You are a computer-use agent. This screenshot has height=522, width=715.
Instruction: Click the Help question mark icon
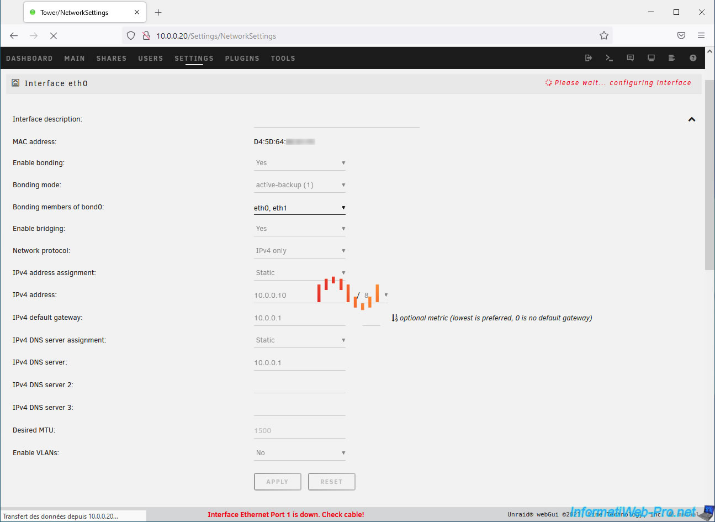(693, 58)
